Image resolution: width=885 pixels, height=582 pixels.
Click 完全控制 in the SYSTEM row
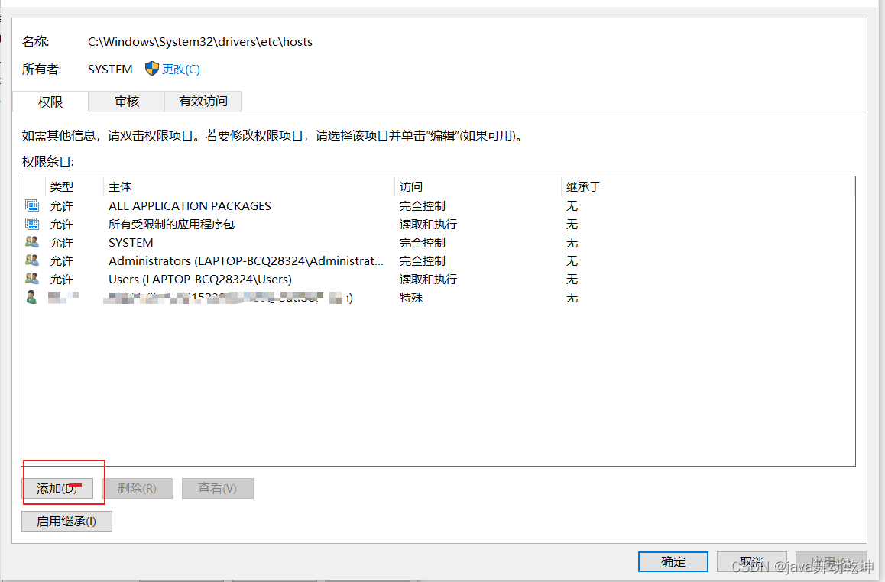[423, 243]
